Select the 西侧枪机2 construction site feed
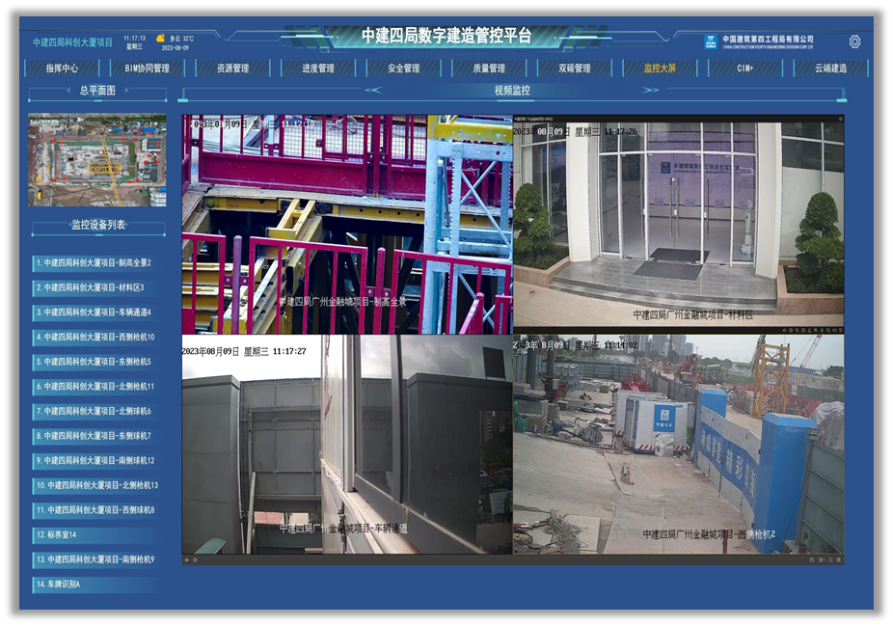Viewport: 893px width, 626px height. (678, 444)
